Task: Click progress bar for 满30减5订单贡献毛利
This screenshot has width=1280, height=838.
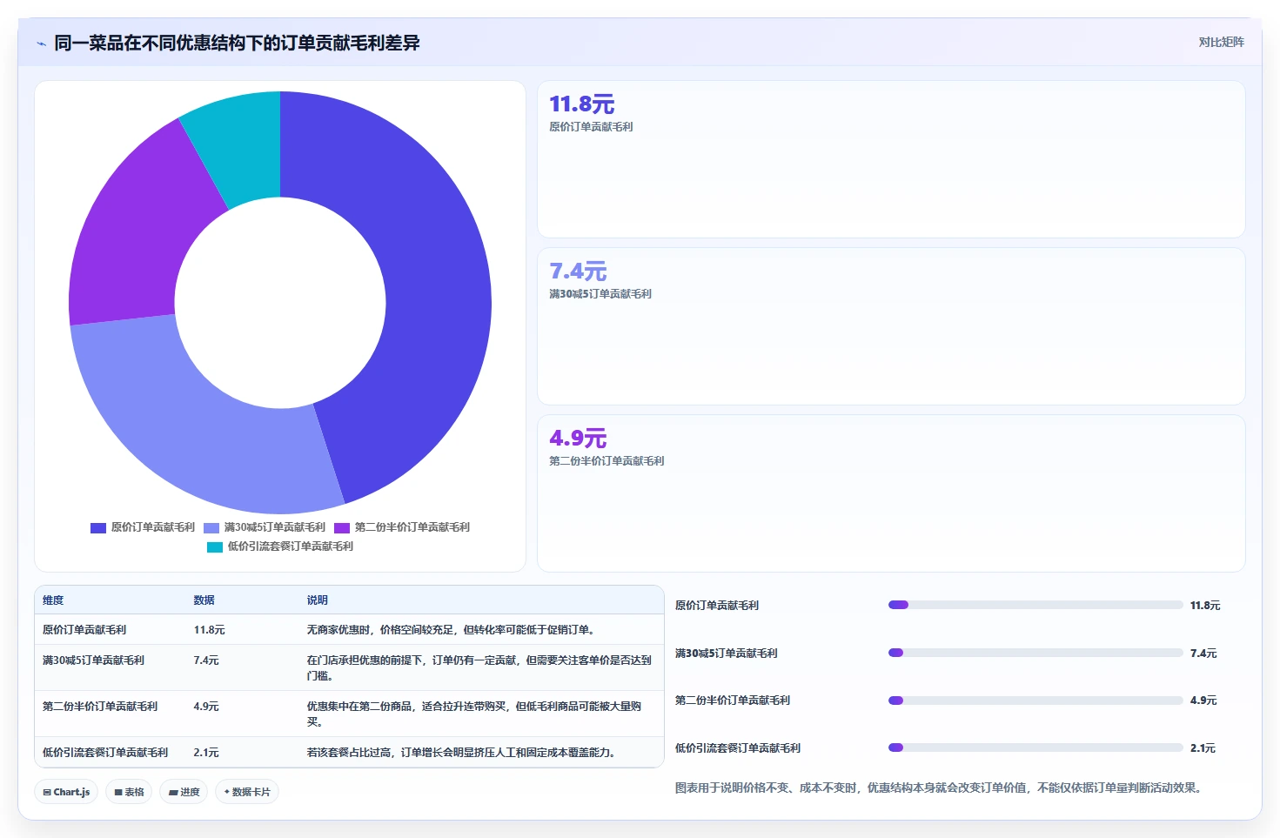Action: (x=1035, y=653)
